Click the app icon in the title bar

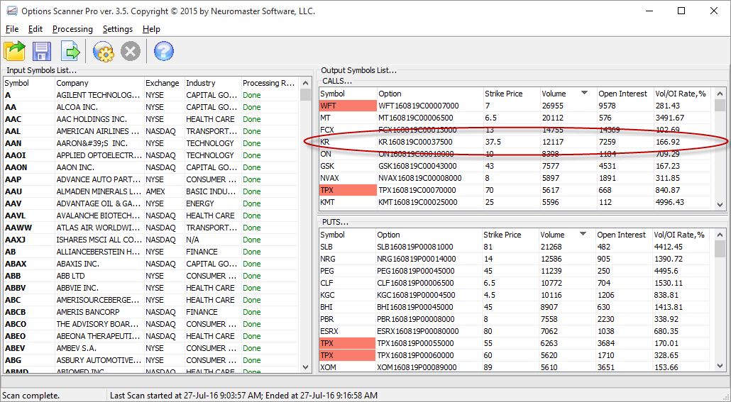click(x=11, y=11)
